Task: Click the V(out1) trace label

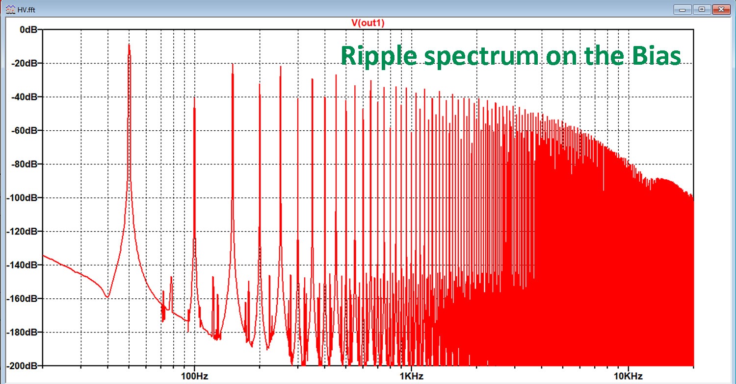Action: [368, 23]
